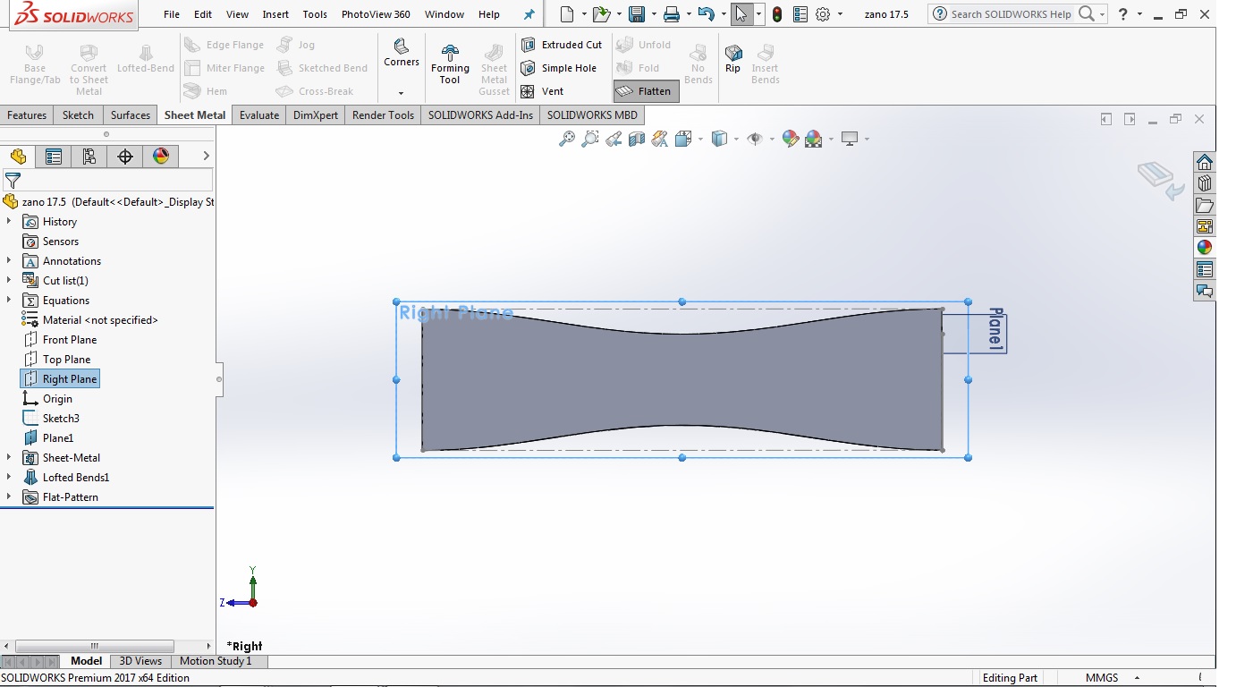Click the Zoom to Fit icon
Image resolution: width=1236 pixels, height=687 pixels.
pyautogui.click(x=566, y=139)
